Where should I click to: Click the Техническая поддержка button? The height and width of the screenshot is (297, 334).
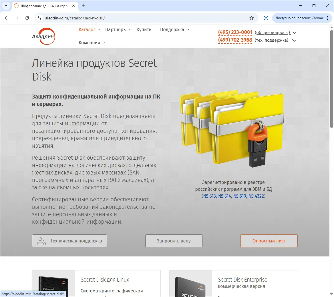[69, 241]
